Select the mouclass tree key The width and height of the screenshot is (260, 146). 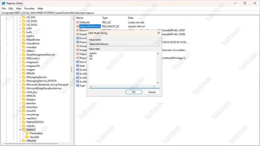click(x=32, y=107)
